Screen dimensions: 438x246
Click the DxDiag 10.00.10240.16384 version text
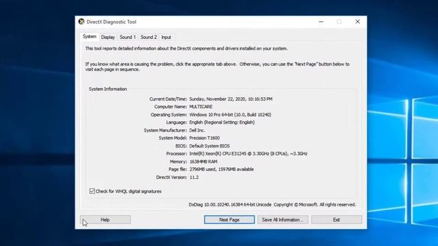[230, 204]
